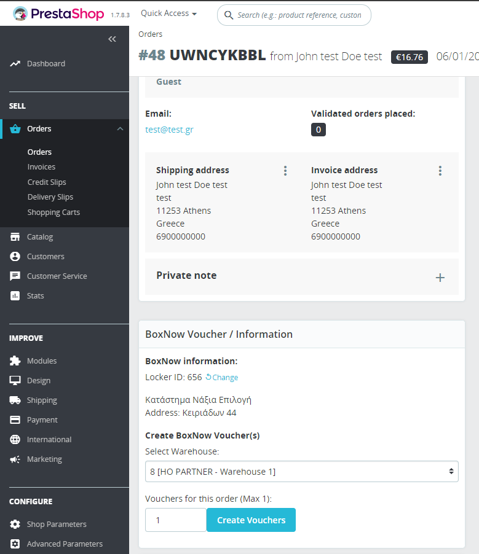The height and width of the screenshot is (554, 479).
Task: Open Credit Slips submenu item
Action: click(47, 182)
